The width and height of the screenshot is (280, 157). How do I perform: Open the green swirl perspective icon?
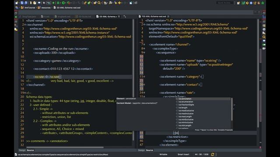pyautogui.click(x=243, y=3)
